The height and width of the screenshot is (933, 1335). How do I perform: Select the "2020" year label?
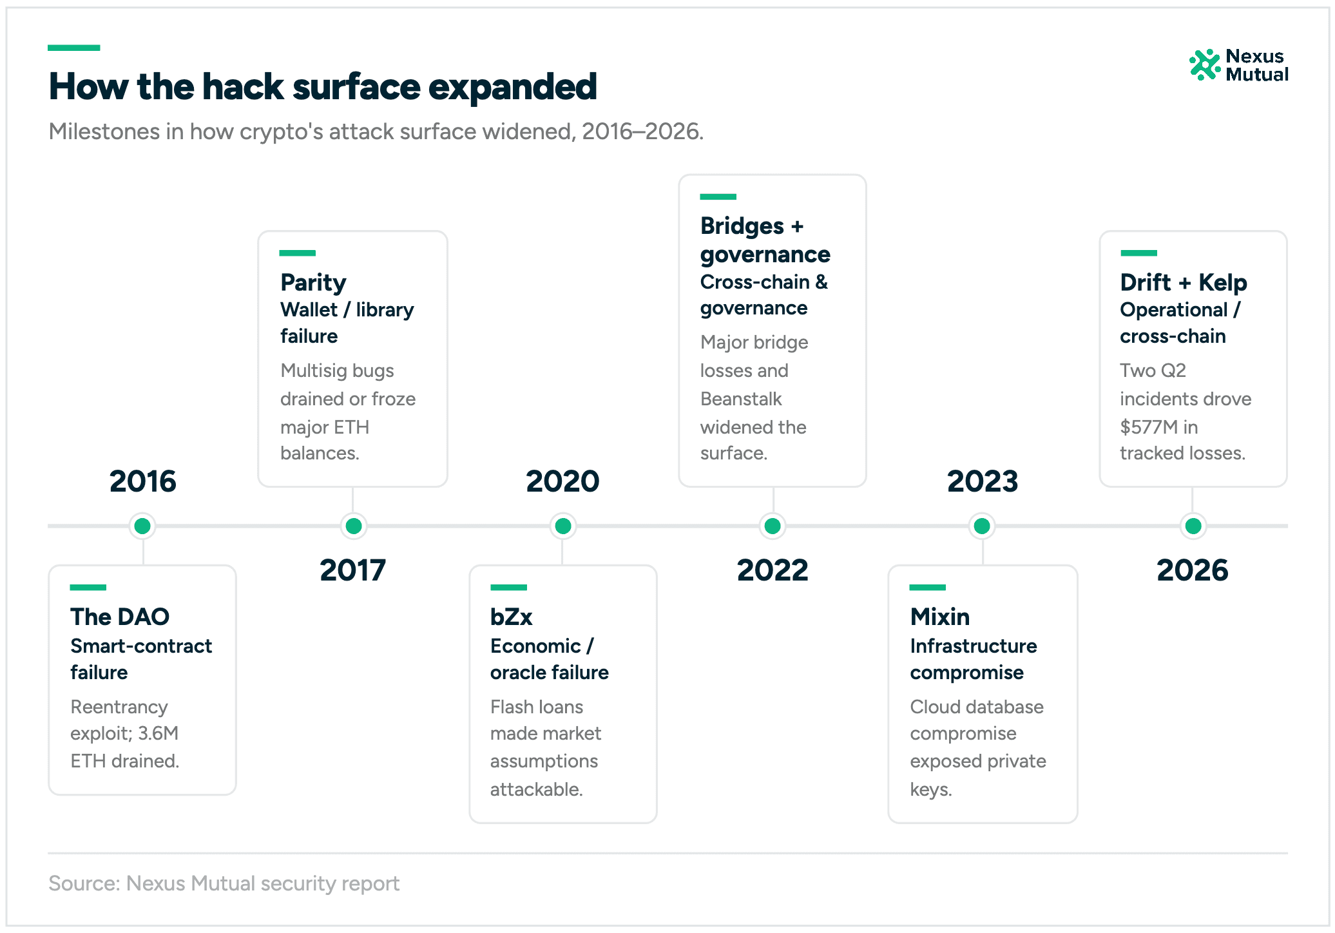pos(562,481)
